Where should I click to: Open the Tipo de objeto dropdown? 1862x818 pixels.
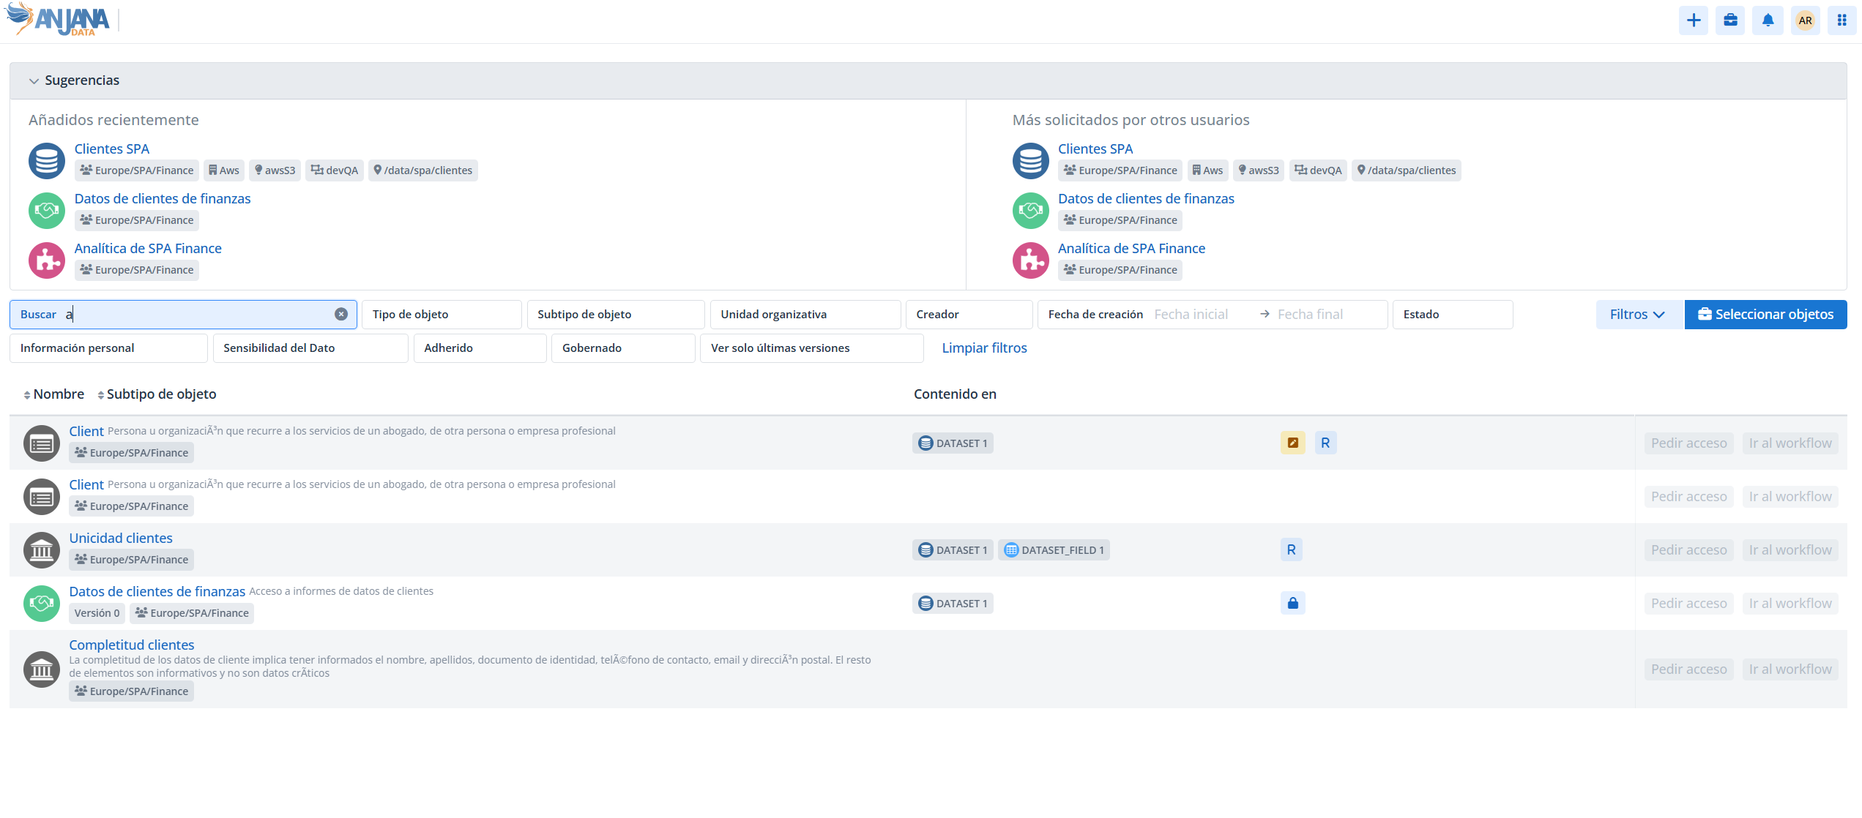point(442,315)
